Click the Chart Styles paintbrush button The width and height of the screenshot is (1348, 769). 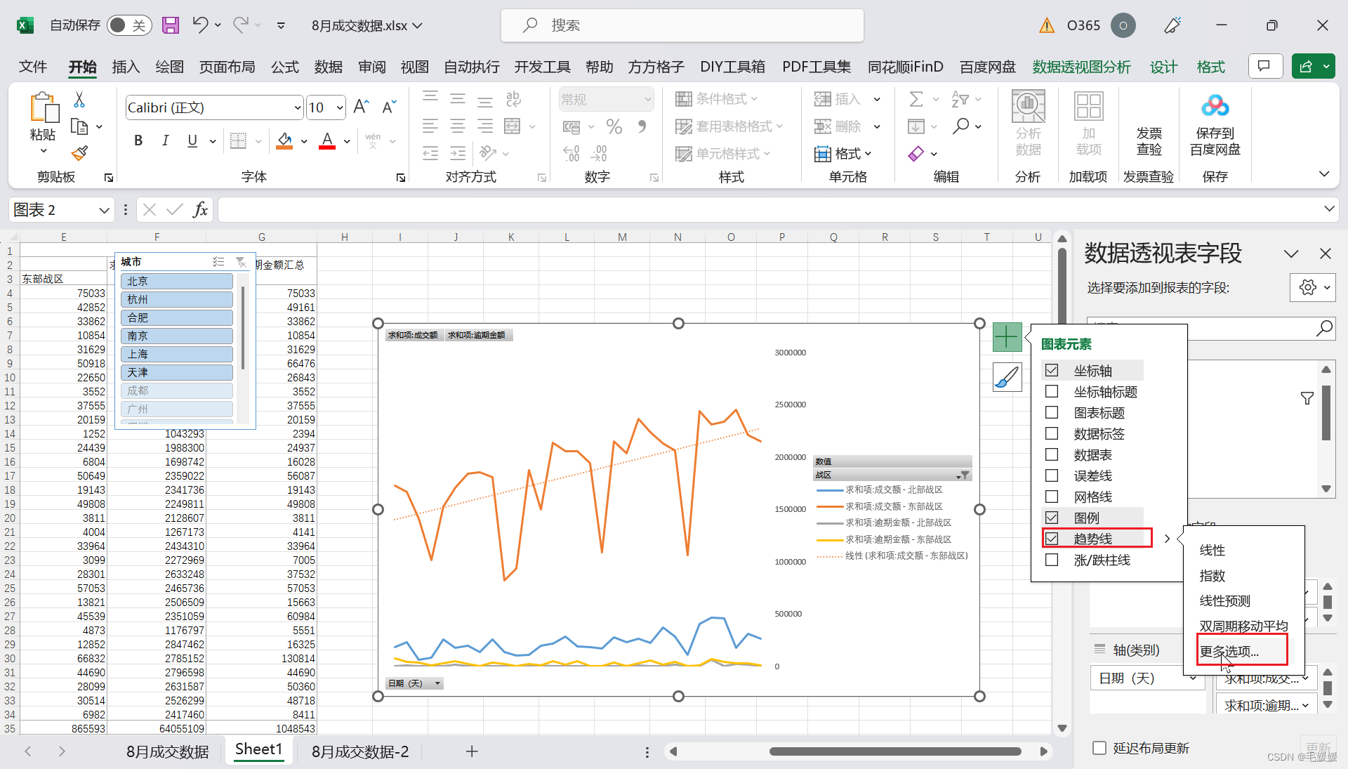coord(1007,377)
